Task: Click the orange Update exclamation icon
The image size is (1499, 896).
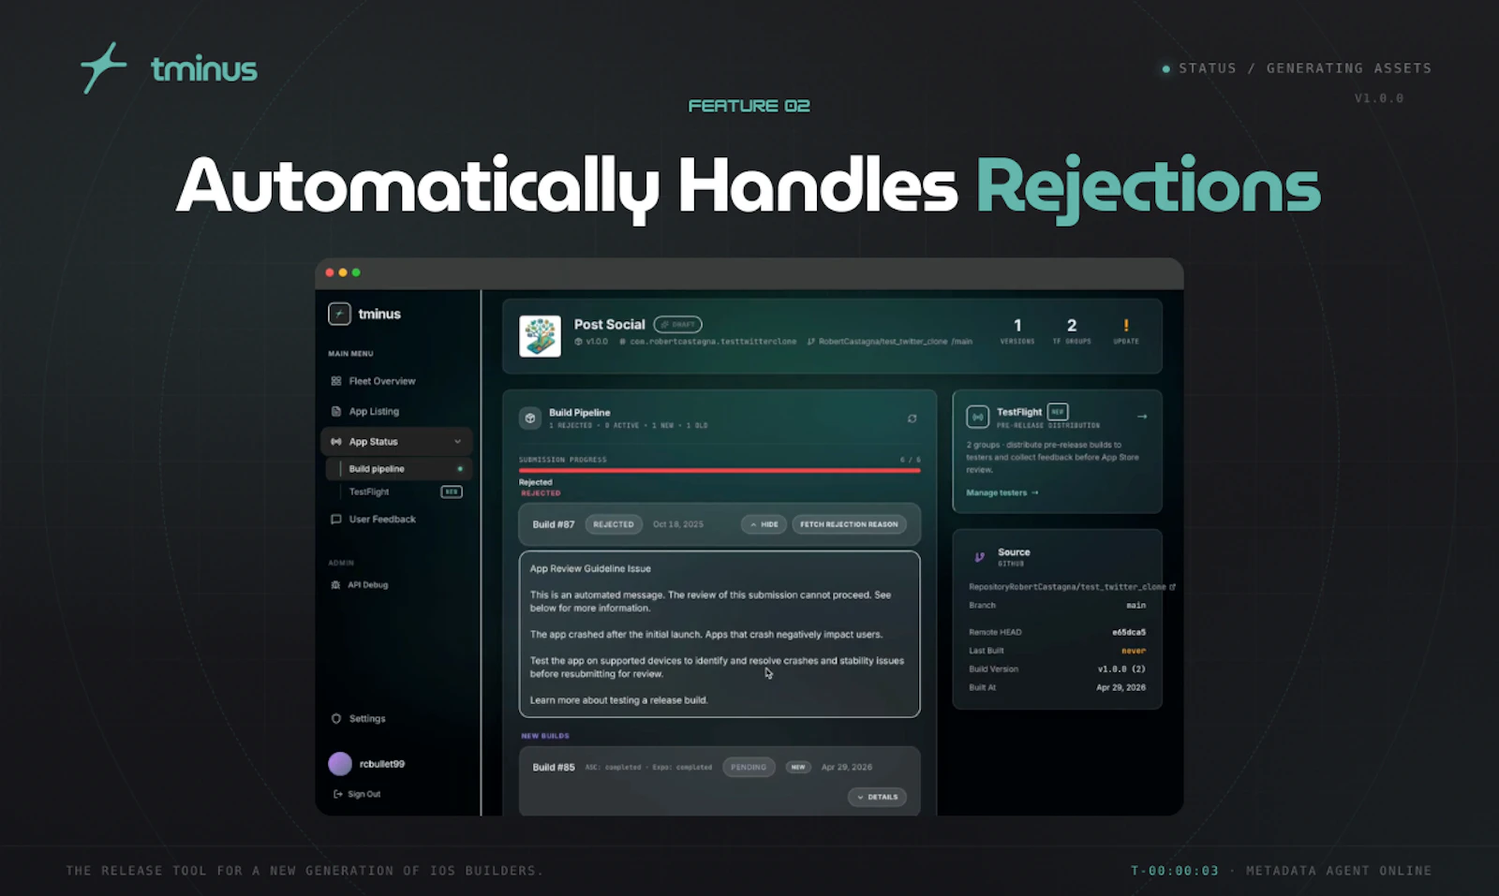Action: click(1126, 325)
